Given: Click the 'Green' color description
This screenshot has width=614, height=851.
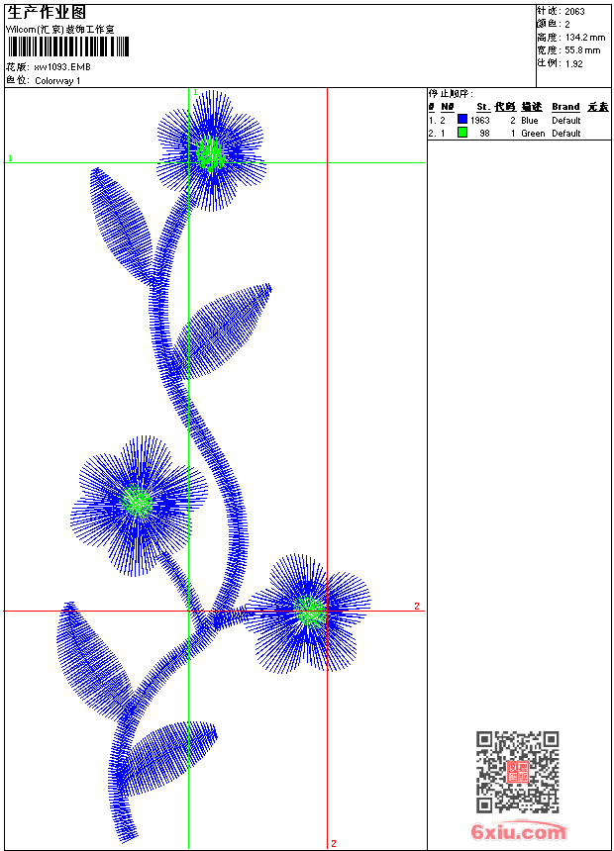Looking at the screenshot, I should coord(533,134).
